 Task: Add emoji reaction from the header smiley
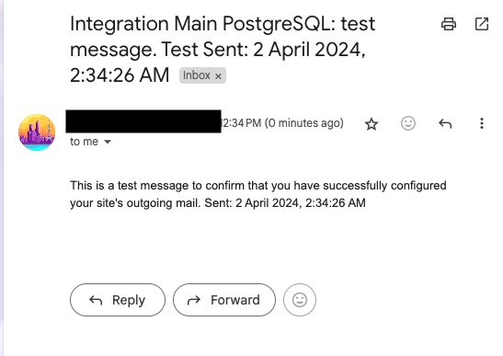point(408,123)
